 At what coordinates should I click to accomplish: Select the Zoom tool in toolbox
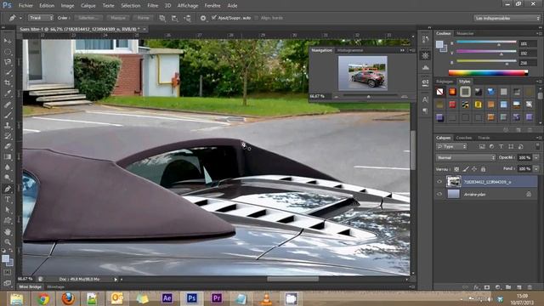click(8, 241)
